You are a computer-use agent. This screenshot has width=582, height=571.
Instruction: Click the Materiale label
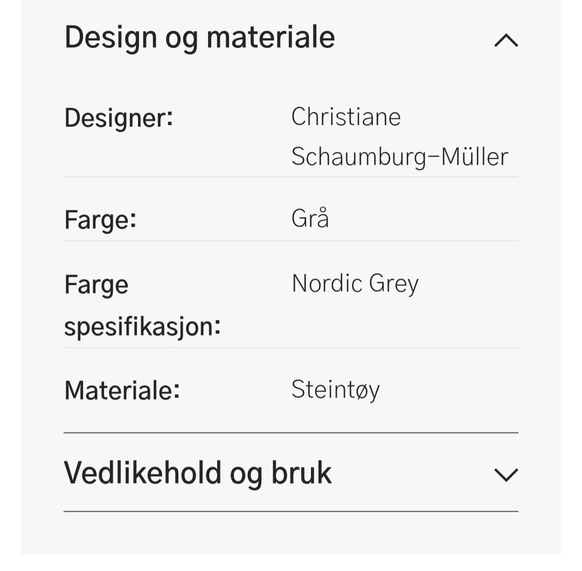(x=121, y=390)
